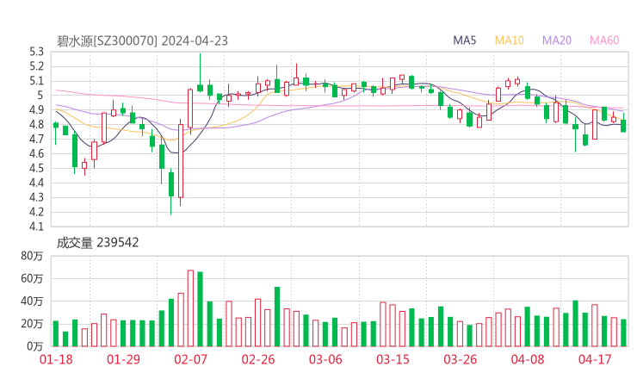Viewport: 637px width, 379px height.
Task: Click the 02-07 date axis label
Action: point(190,359)
